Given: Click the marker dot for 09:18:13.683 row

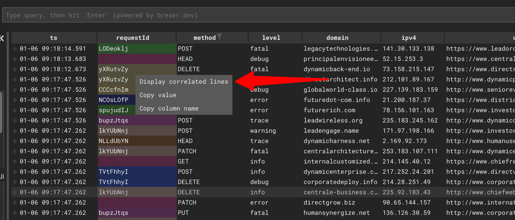Looking at the screenshot, I should 15,59.
